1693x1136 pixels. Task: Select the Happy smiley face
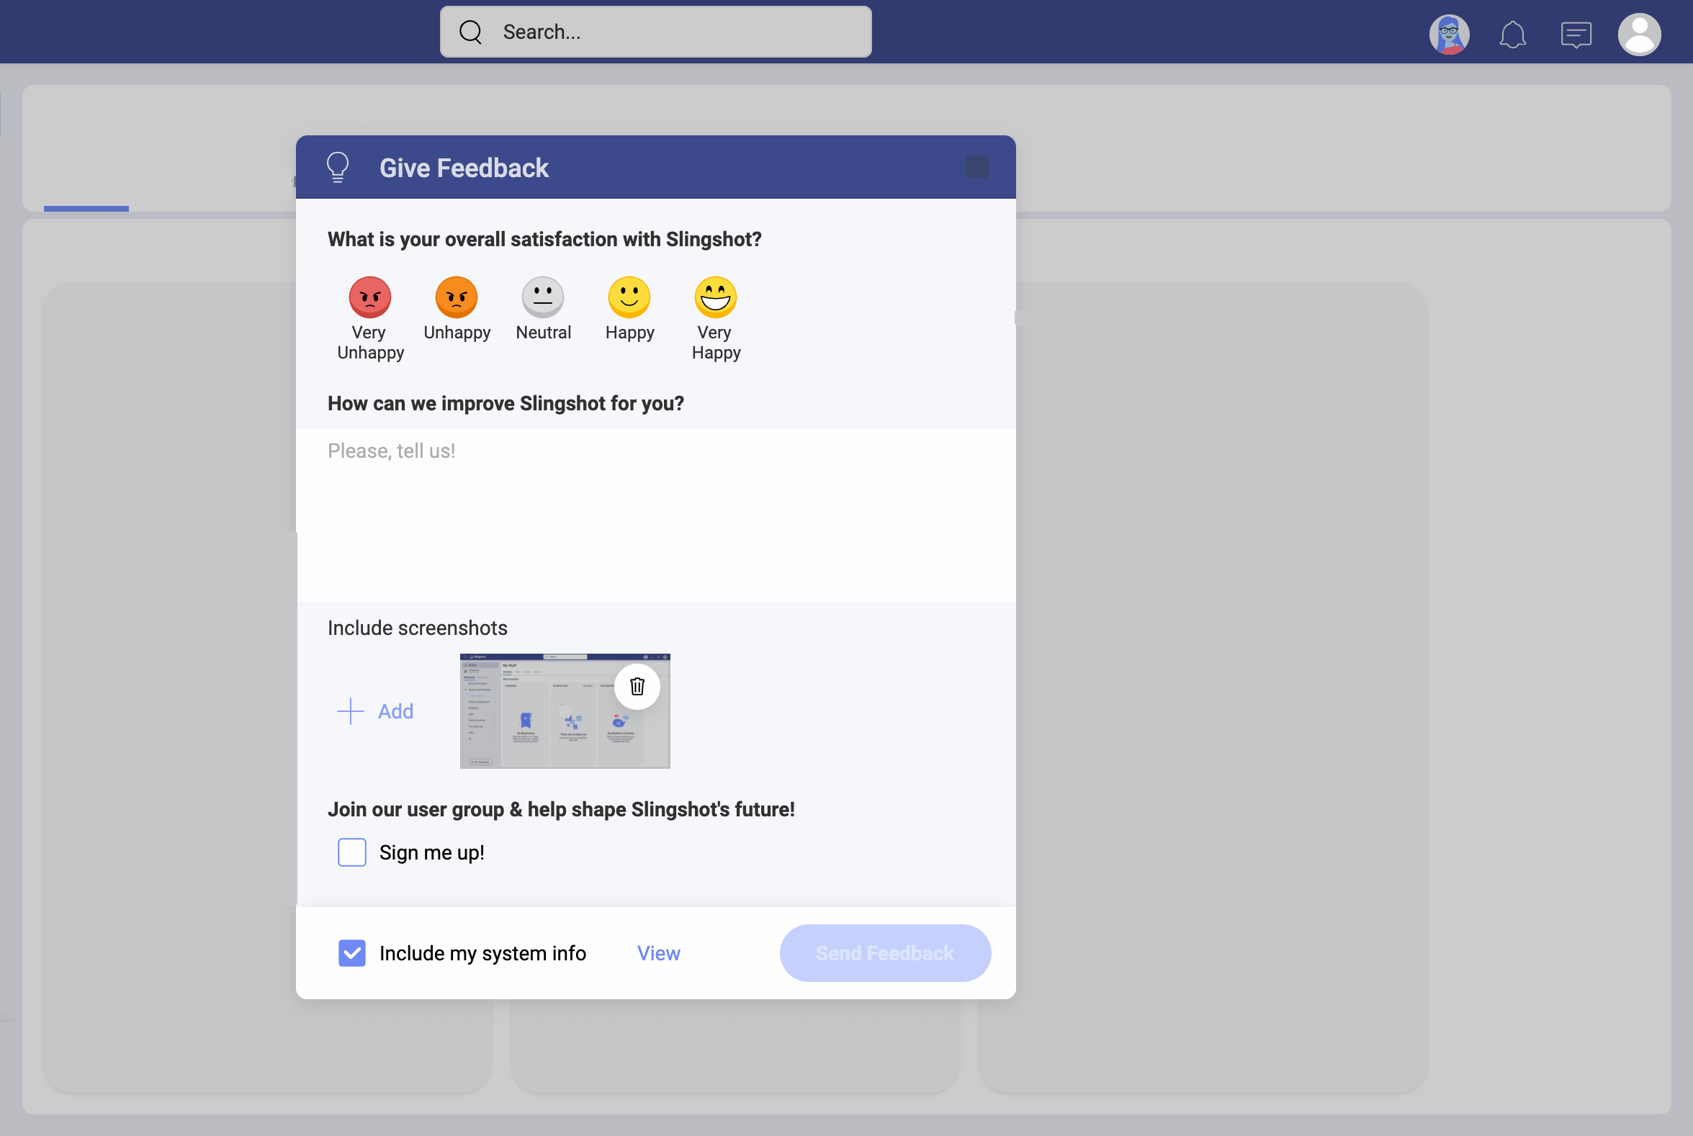click(x=629, y=297)
